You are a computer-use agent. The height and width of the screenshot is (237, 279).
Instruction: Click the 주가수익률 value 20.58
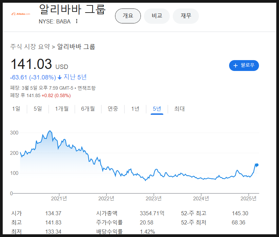[x=146, y=223]
